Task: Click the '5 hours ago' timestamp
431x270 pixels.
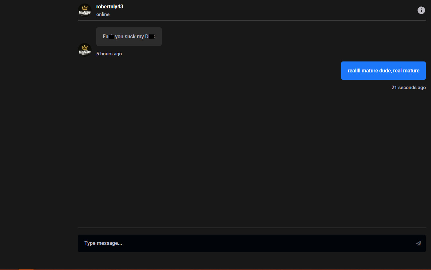Action: (109, 54)
